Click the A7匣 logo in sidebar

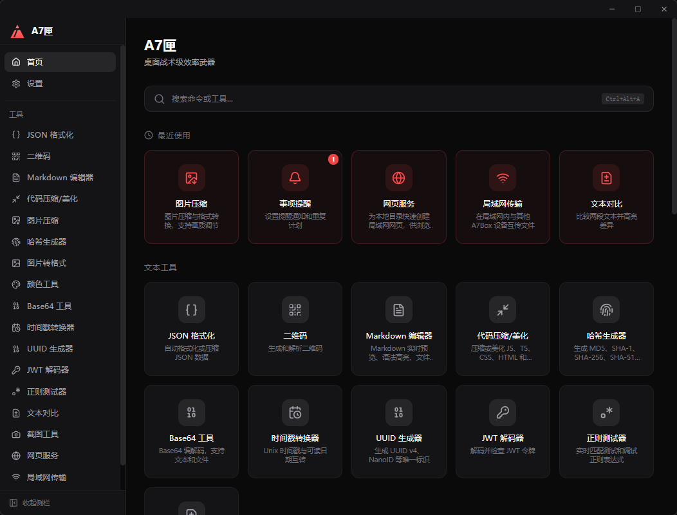[17, 31]
